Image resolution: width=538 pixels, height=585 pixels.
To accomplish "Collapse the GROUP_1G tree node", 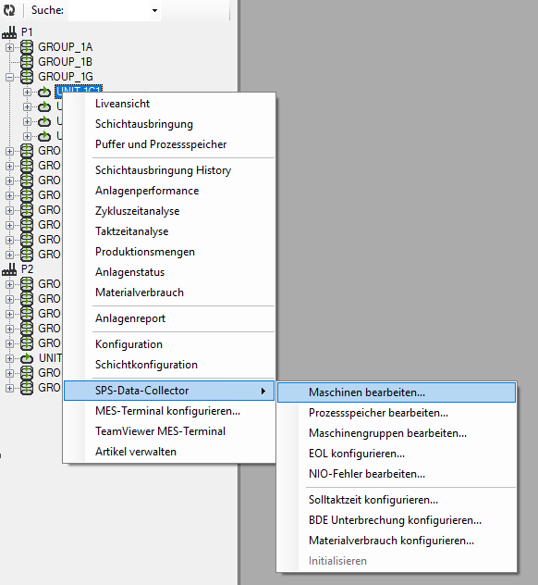I will pyautogui.click(x=9, y=77).
